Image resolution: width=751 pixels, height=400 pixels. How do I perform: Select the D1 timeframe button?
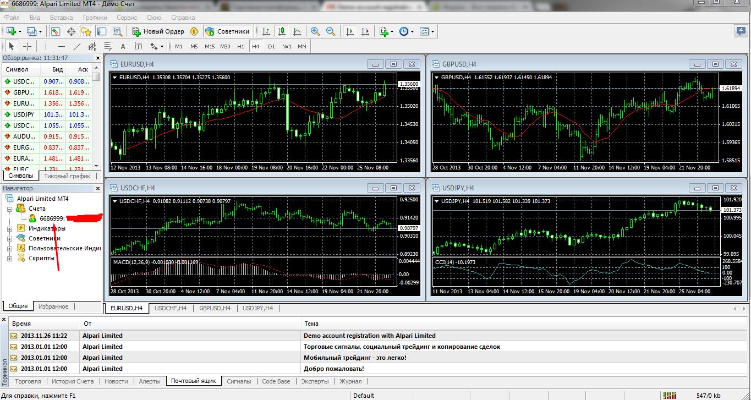tap(271, 46)
